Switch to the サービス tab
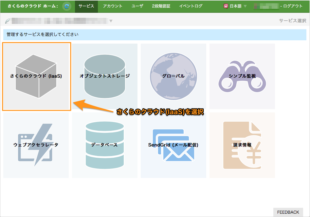Image resolution: width=310 pixels, height=217 pixels. coord(86,6)
